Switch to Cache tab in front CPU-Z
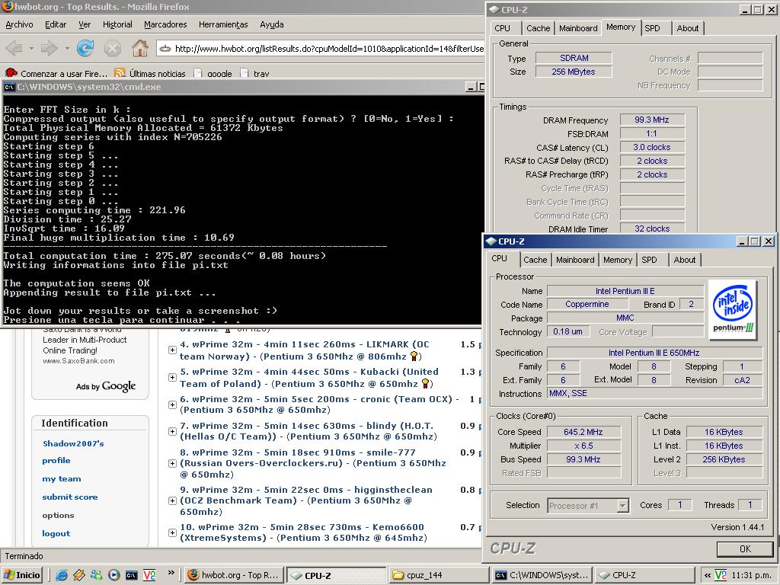 tap(535, 260)
